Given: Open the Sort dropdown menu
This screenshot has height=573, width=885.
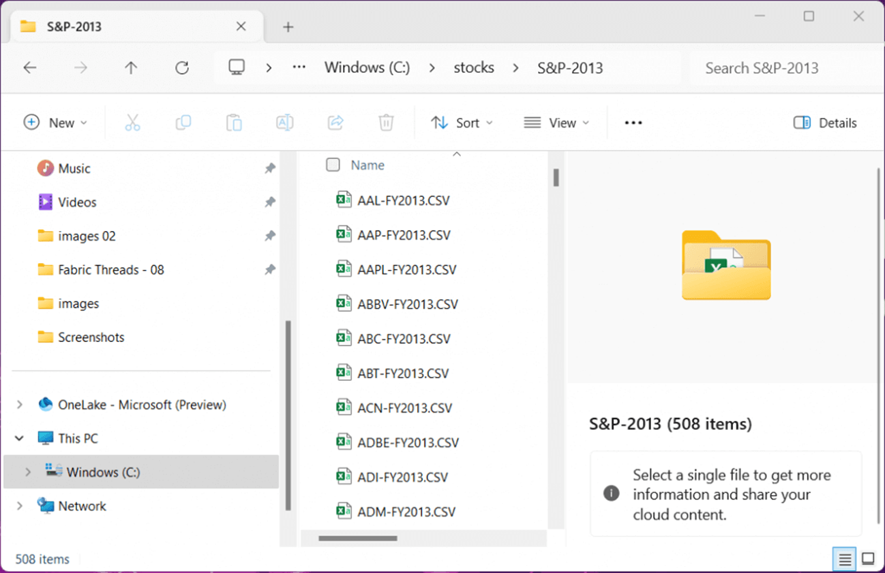Looking at the screenshot, I should pyautogui.click(x=462, y=123).
